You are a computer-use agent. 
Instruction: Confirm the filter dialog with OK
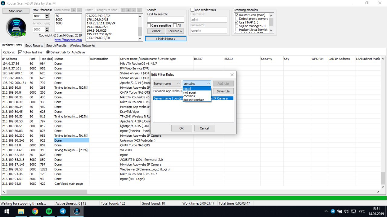pos(181,128)
